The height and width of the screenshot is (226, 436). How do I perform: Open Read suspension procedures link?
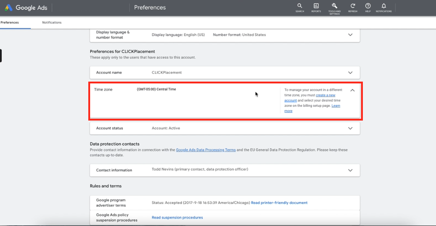pos(177,217)
